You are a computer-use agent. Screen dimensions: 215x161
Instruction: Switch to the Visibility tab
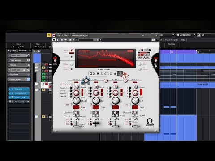pyautogui.click(x=23, y=51)
